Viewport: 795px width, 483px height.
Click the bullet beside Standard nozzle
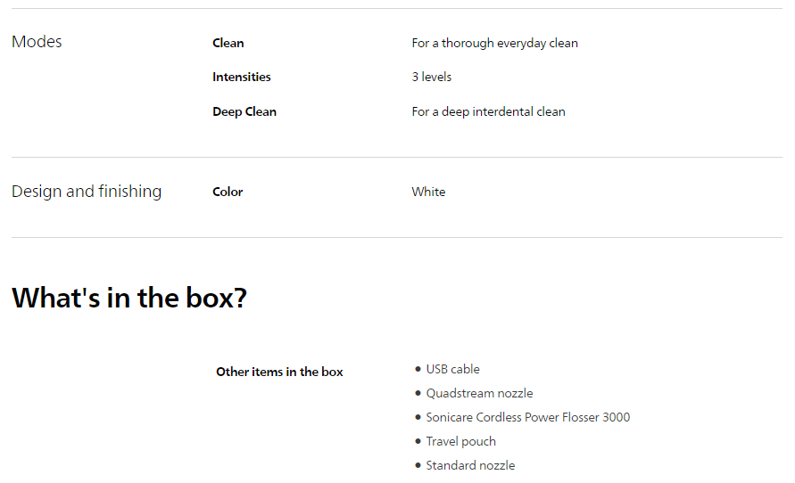418,465
